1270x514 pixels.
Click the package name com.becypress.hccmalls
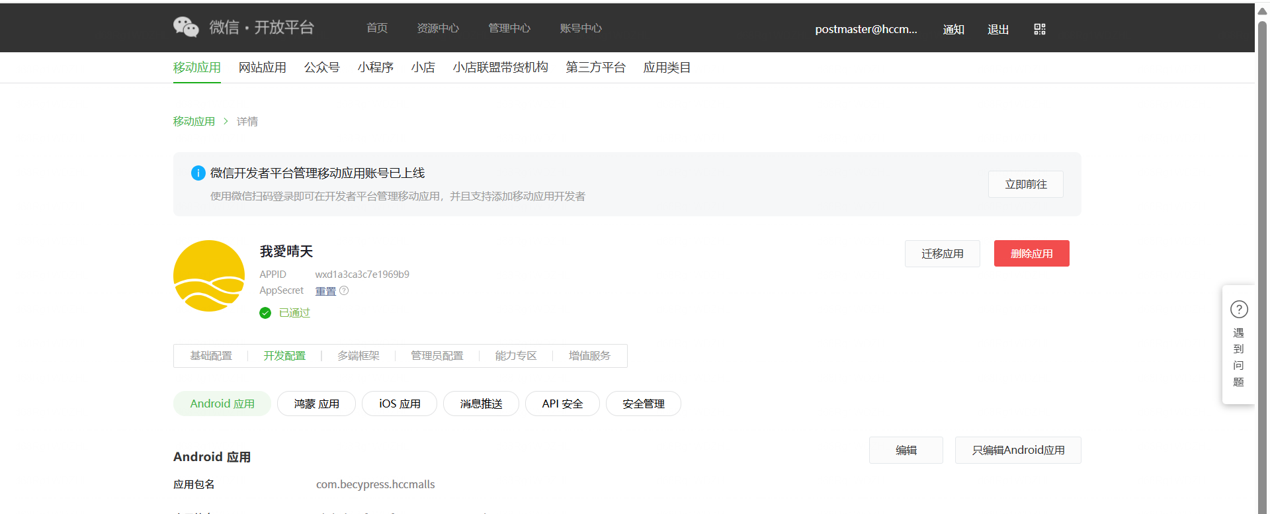(376, 484)
